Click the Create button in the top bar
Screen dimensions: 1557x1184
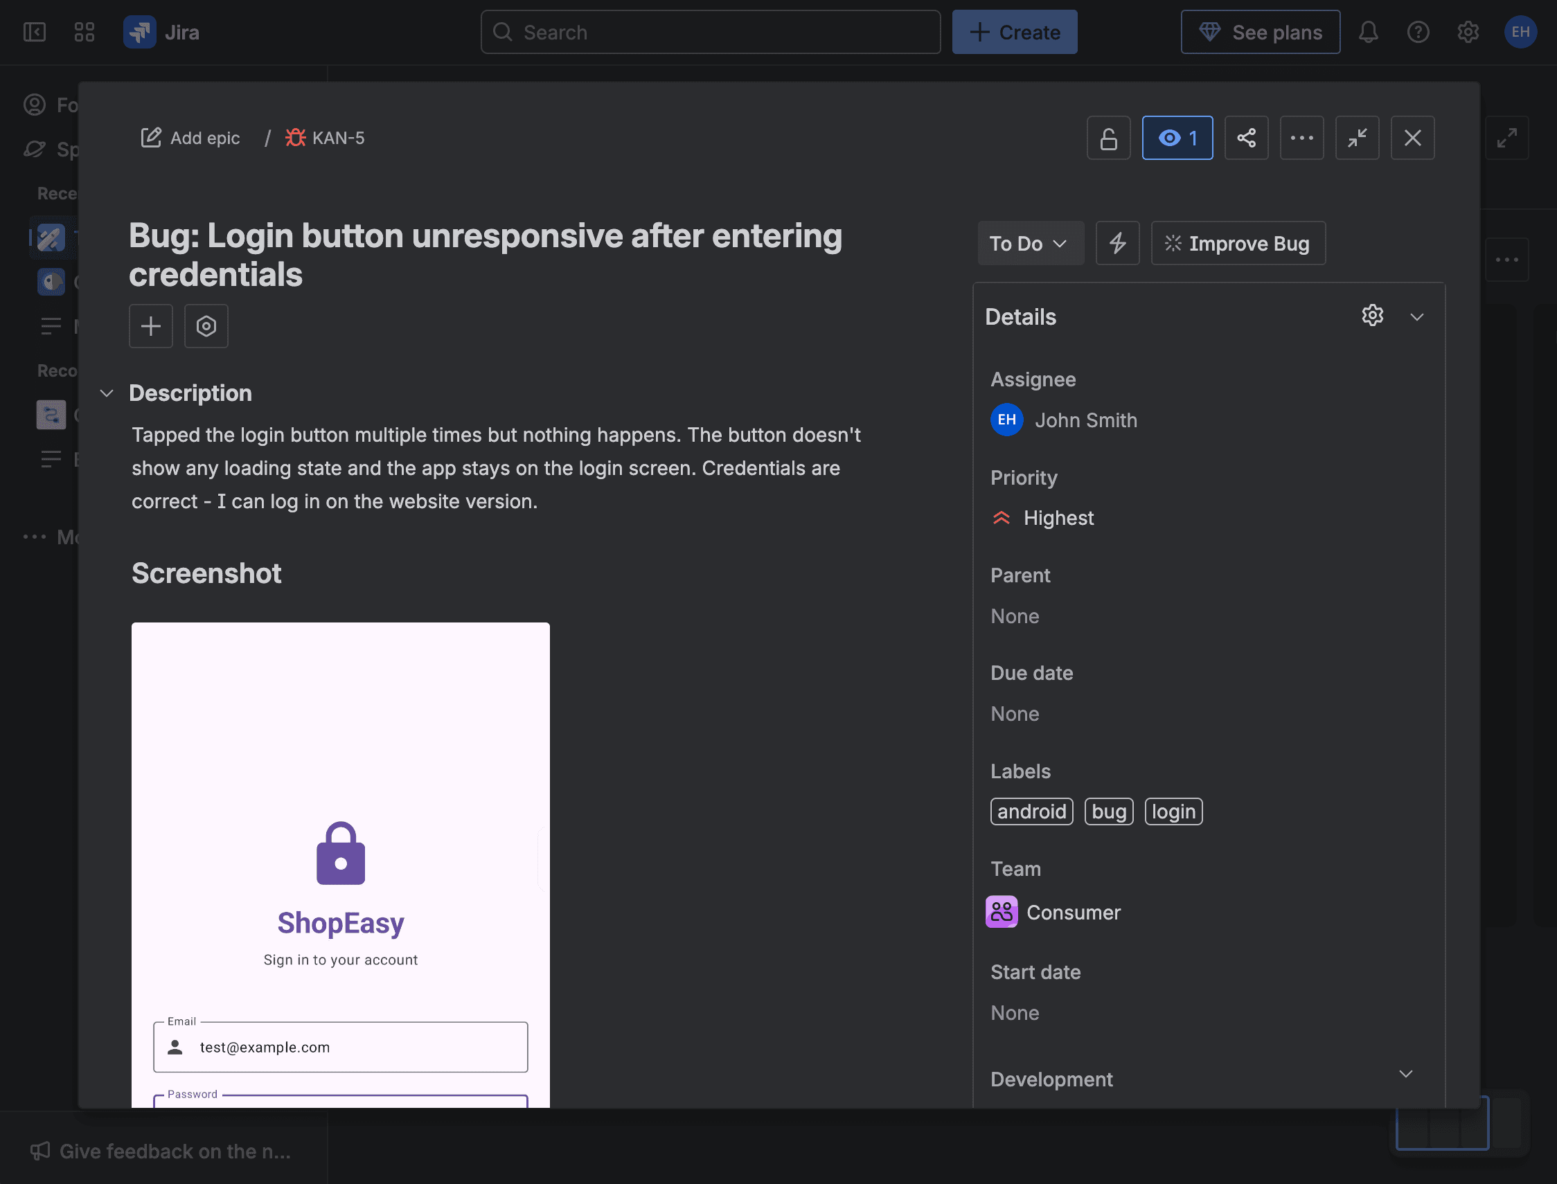pyautogui.click(x=1015, y=32)
